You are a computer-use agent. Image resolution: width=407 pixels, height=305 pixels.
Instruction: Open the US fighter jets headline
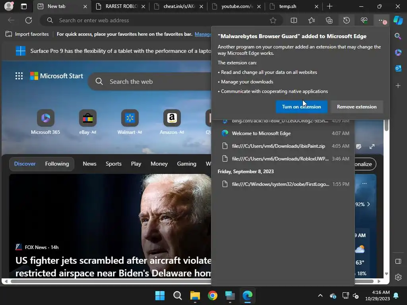[113, 266]
